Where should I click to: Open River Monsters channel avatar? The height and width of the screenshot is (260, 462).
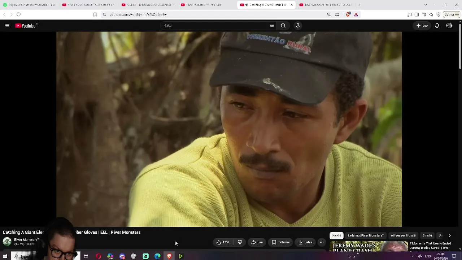click(7, 242)
